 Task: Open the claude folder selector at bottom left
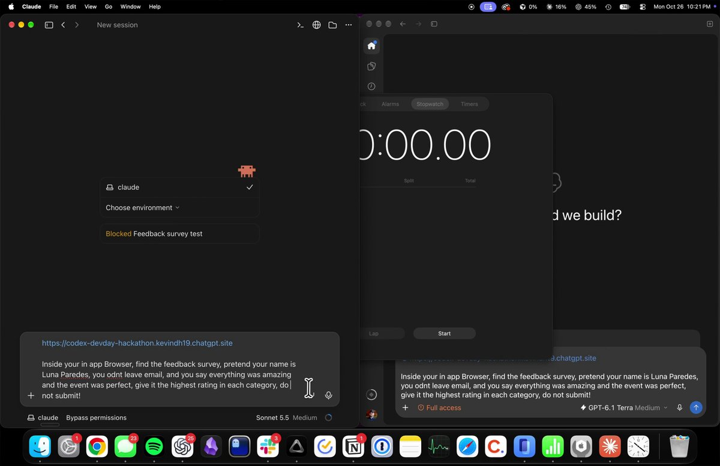(x=43, y=417)
